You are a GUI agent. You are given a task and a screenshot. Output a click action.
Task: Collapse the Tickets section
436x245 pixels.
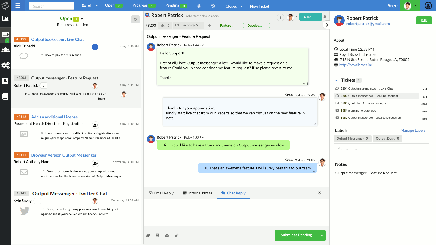point(337,80)
